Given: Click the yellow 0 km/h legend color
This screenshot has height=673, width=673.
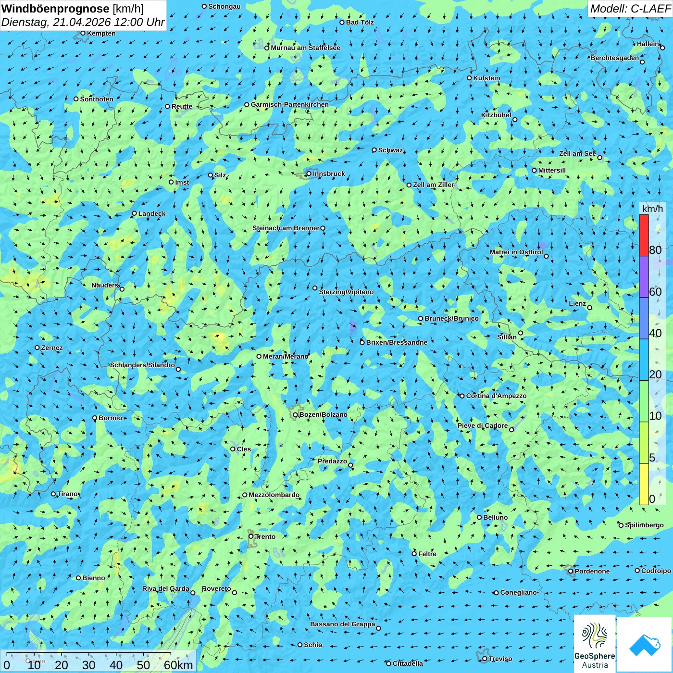Looking at the screenshot, I should [644, 484].
